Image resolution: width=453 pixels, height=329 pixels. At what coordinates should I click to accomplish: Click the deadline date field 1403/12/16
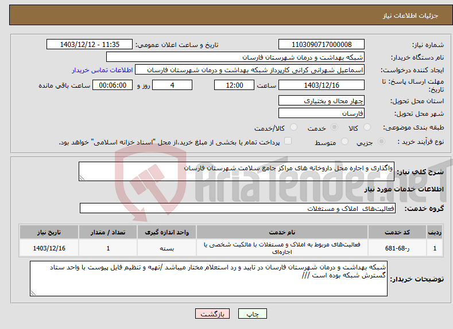322,85
